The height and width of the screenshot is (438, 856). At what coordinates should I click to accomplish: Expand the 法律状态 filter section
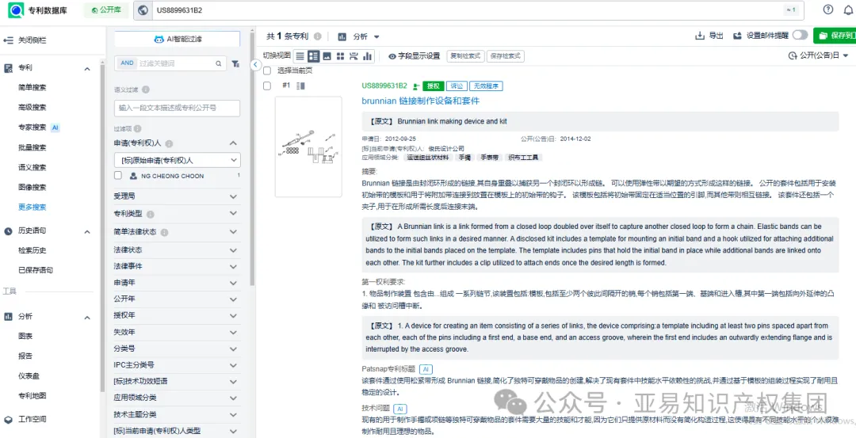233,249
